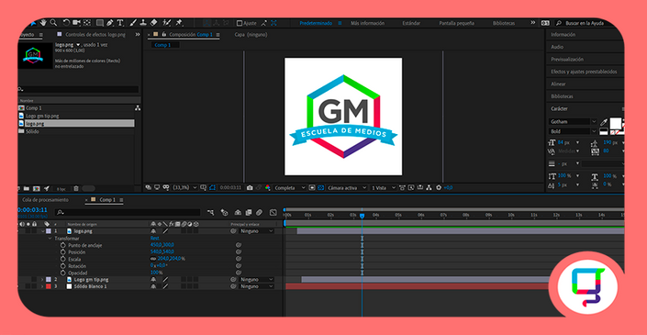Image resolution: width=647 pixels, height=335 pixels.
Task: Toggle transparency grid in viewer bar
Action: (x=321, y=188)
